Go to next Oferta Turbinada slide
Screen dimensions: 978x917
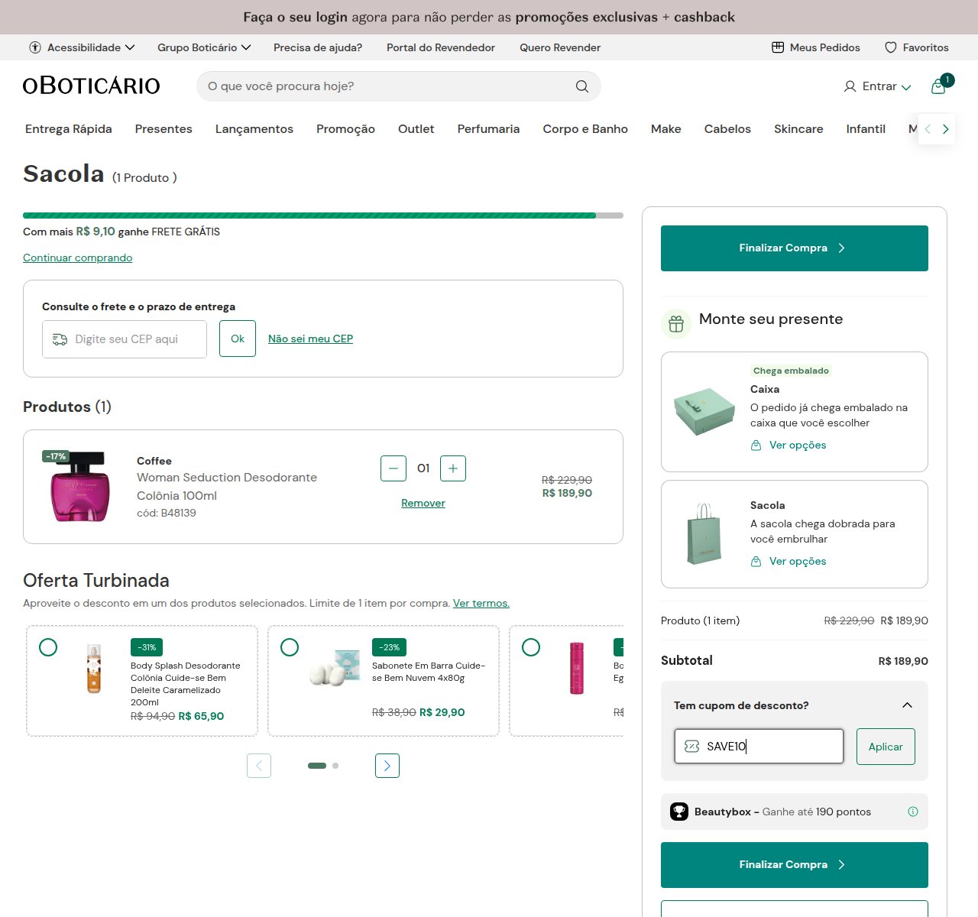coord(387,766)
